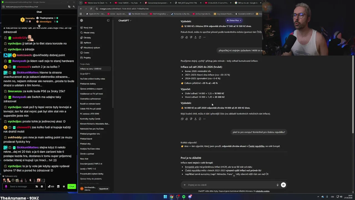This screenshot has height=200, width=355.
Task: Open the Windows Start menu
Action: 165,197
